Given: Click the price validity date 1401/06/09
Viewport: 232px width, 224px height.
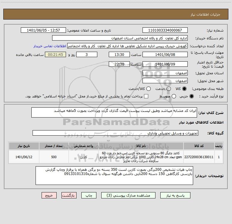Looking at the screenshot, I should click(x=165, y=64).
